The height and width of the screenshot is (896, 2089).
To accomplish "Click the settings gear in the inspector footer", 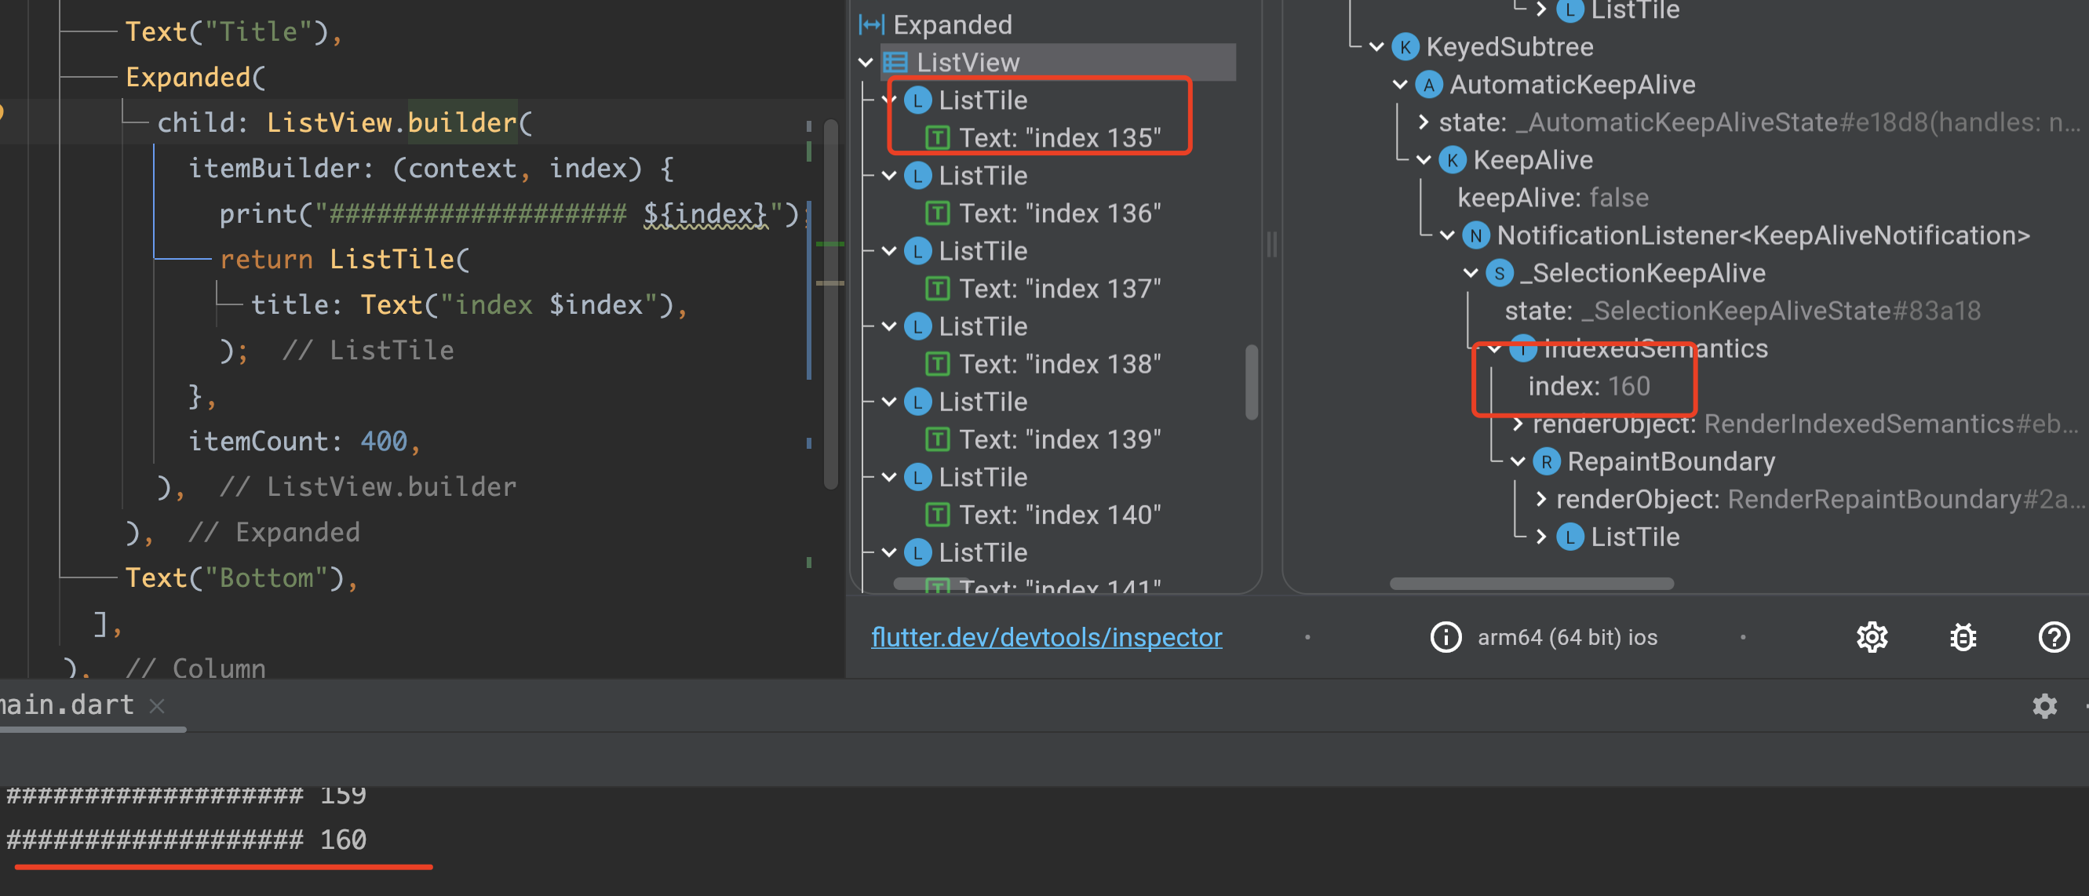I will tap(1872, 637).
